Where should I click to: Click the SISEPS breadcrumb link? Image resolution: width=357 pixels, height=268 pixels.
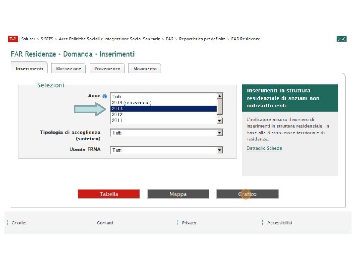click(47, 39)
